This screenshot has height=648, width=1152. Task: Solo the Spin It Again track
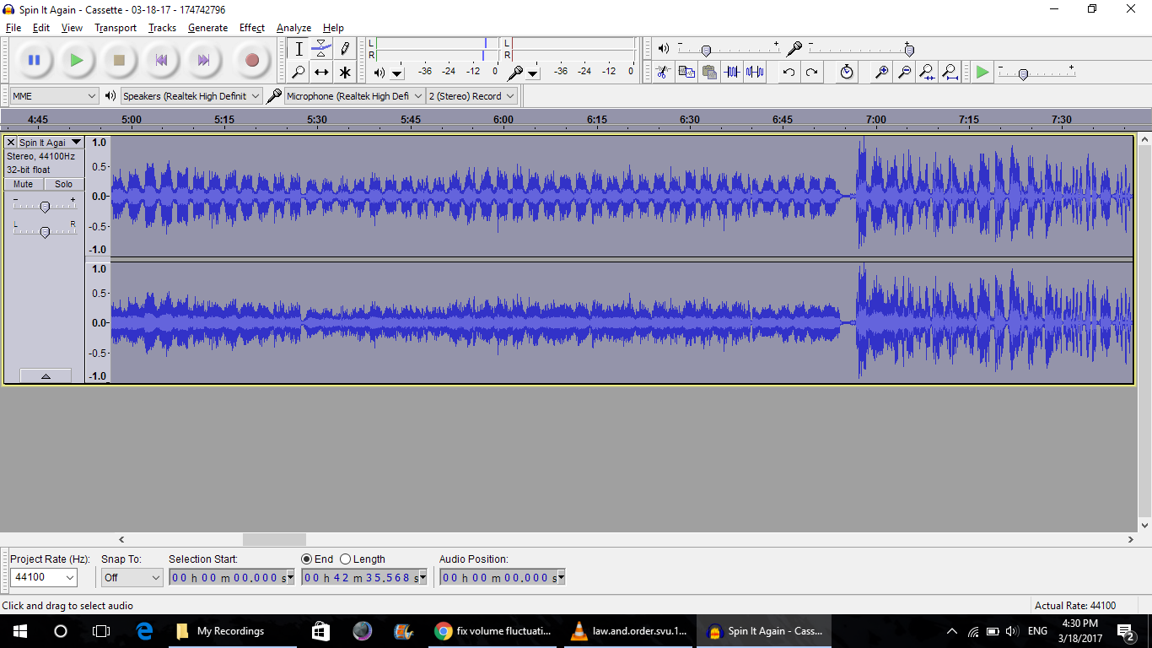pos(64,184)
